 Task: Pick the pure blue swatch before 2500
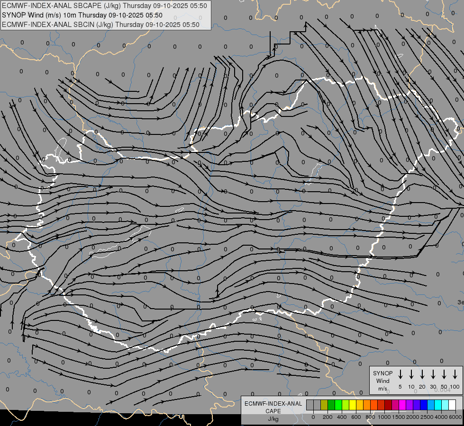[x=423, y=405]
